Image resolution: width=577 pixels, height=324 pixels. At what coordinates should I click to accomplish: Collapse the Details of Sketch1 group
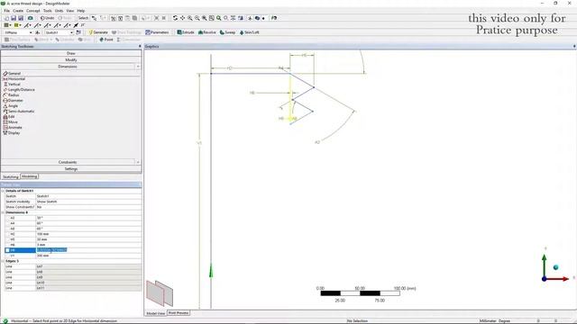3,191
